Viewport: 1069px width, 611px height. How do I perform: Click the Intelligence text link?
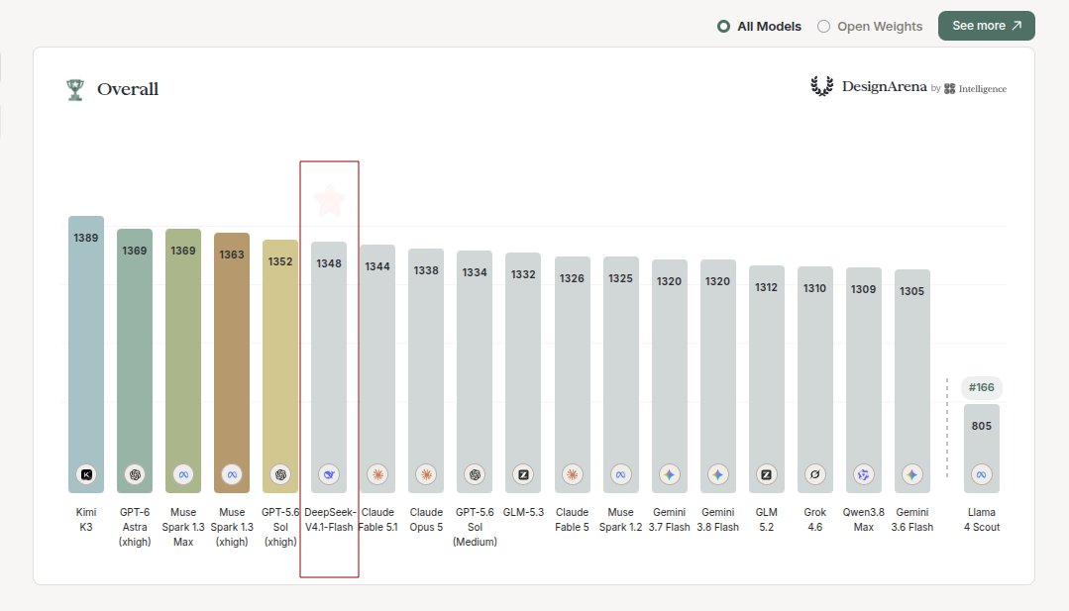(x=983, y=88)
